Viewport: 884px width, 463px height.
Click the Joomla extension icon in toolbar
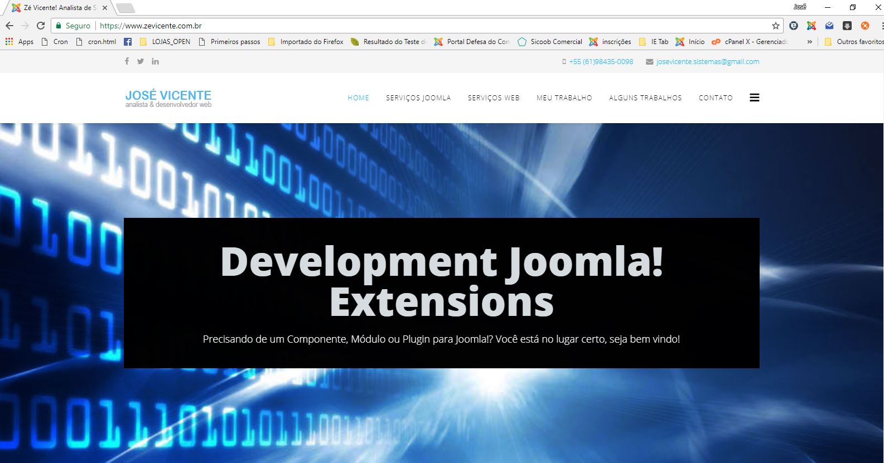[x=811, y=26]
